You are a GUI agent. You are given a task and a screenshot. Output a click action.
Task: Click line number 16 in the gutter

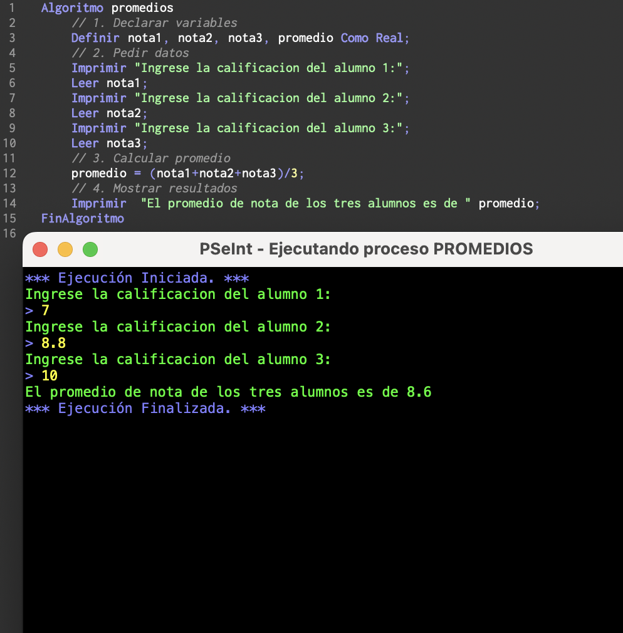click(x=9, y=233)
